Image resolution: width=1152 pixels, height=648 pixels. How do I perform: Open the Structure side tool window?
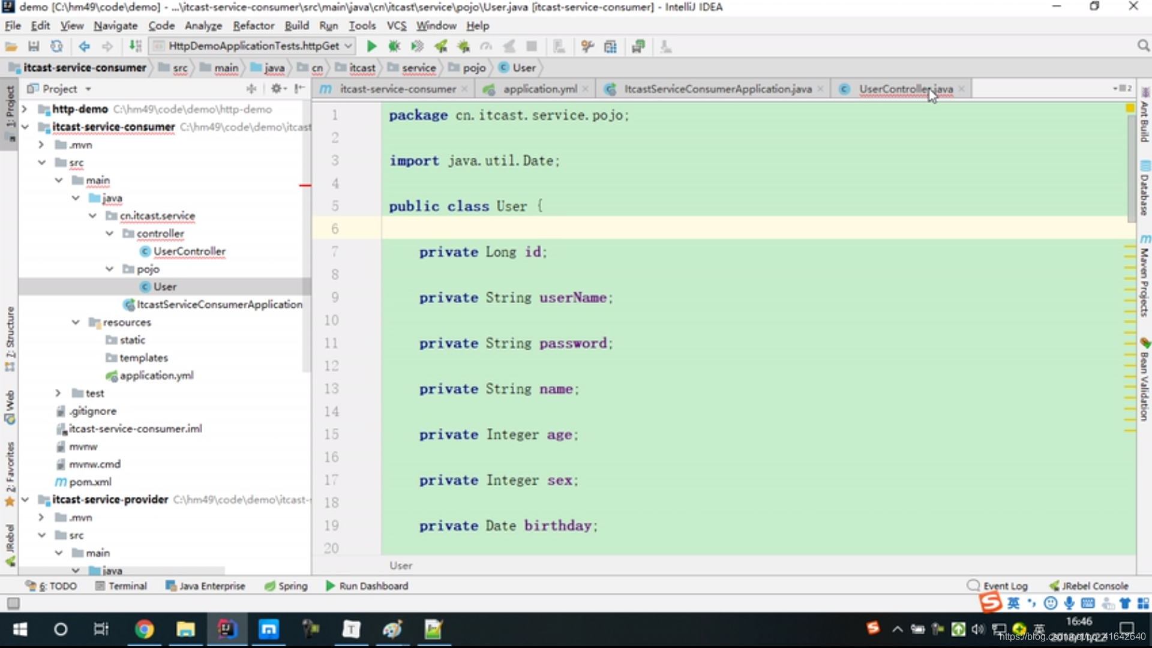(10, 339)
